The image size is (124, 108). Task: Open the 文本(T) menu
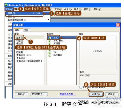coord(58,9)
